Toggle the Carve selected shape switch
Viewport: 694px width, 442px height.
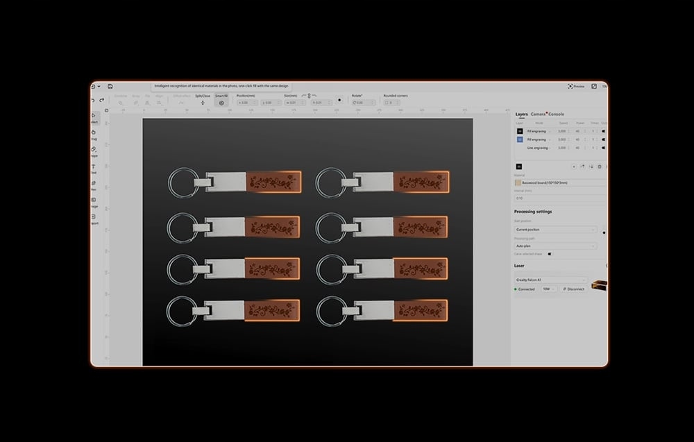[x=550, y=254]
